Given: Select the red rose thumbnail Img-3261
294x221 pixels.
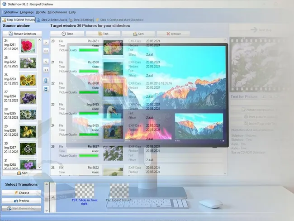Looking at the screenshot, I should tap(28, 46).
